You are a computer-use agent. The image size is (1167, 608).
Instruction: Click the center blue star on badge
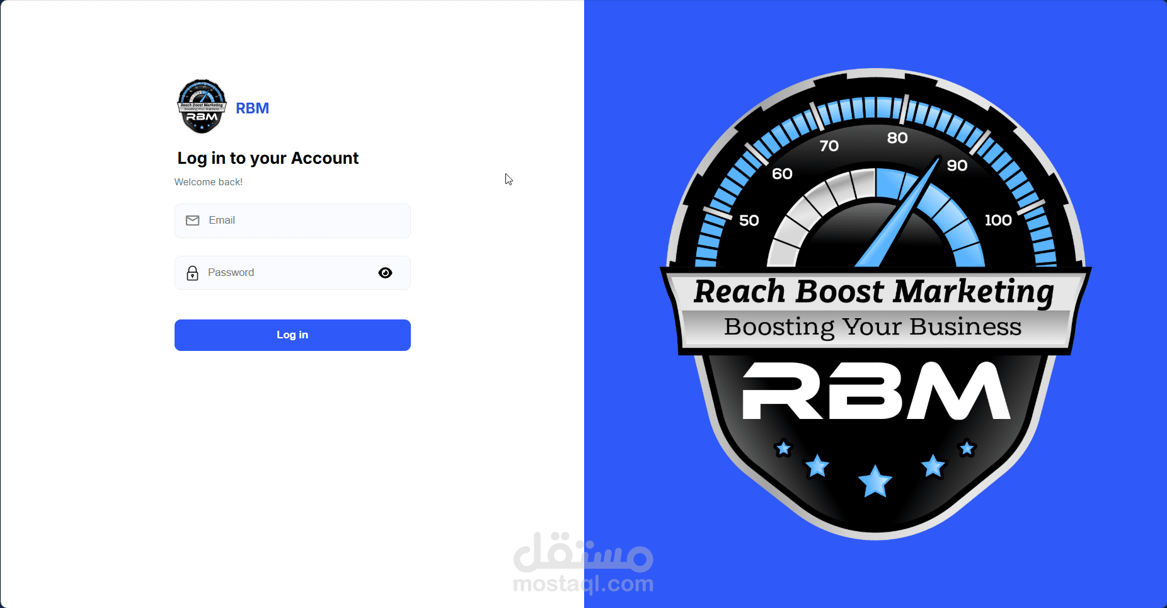875,481
